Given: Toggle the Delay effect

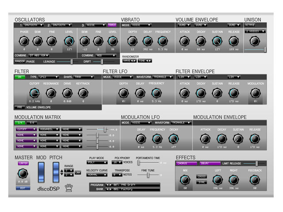Looking at the screenshot, I should point(210,163).
